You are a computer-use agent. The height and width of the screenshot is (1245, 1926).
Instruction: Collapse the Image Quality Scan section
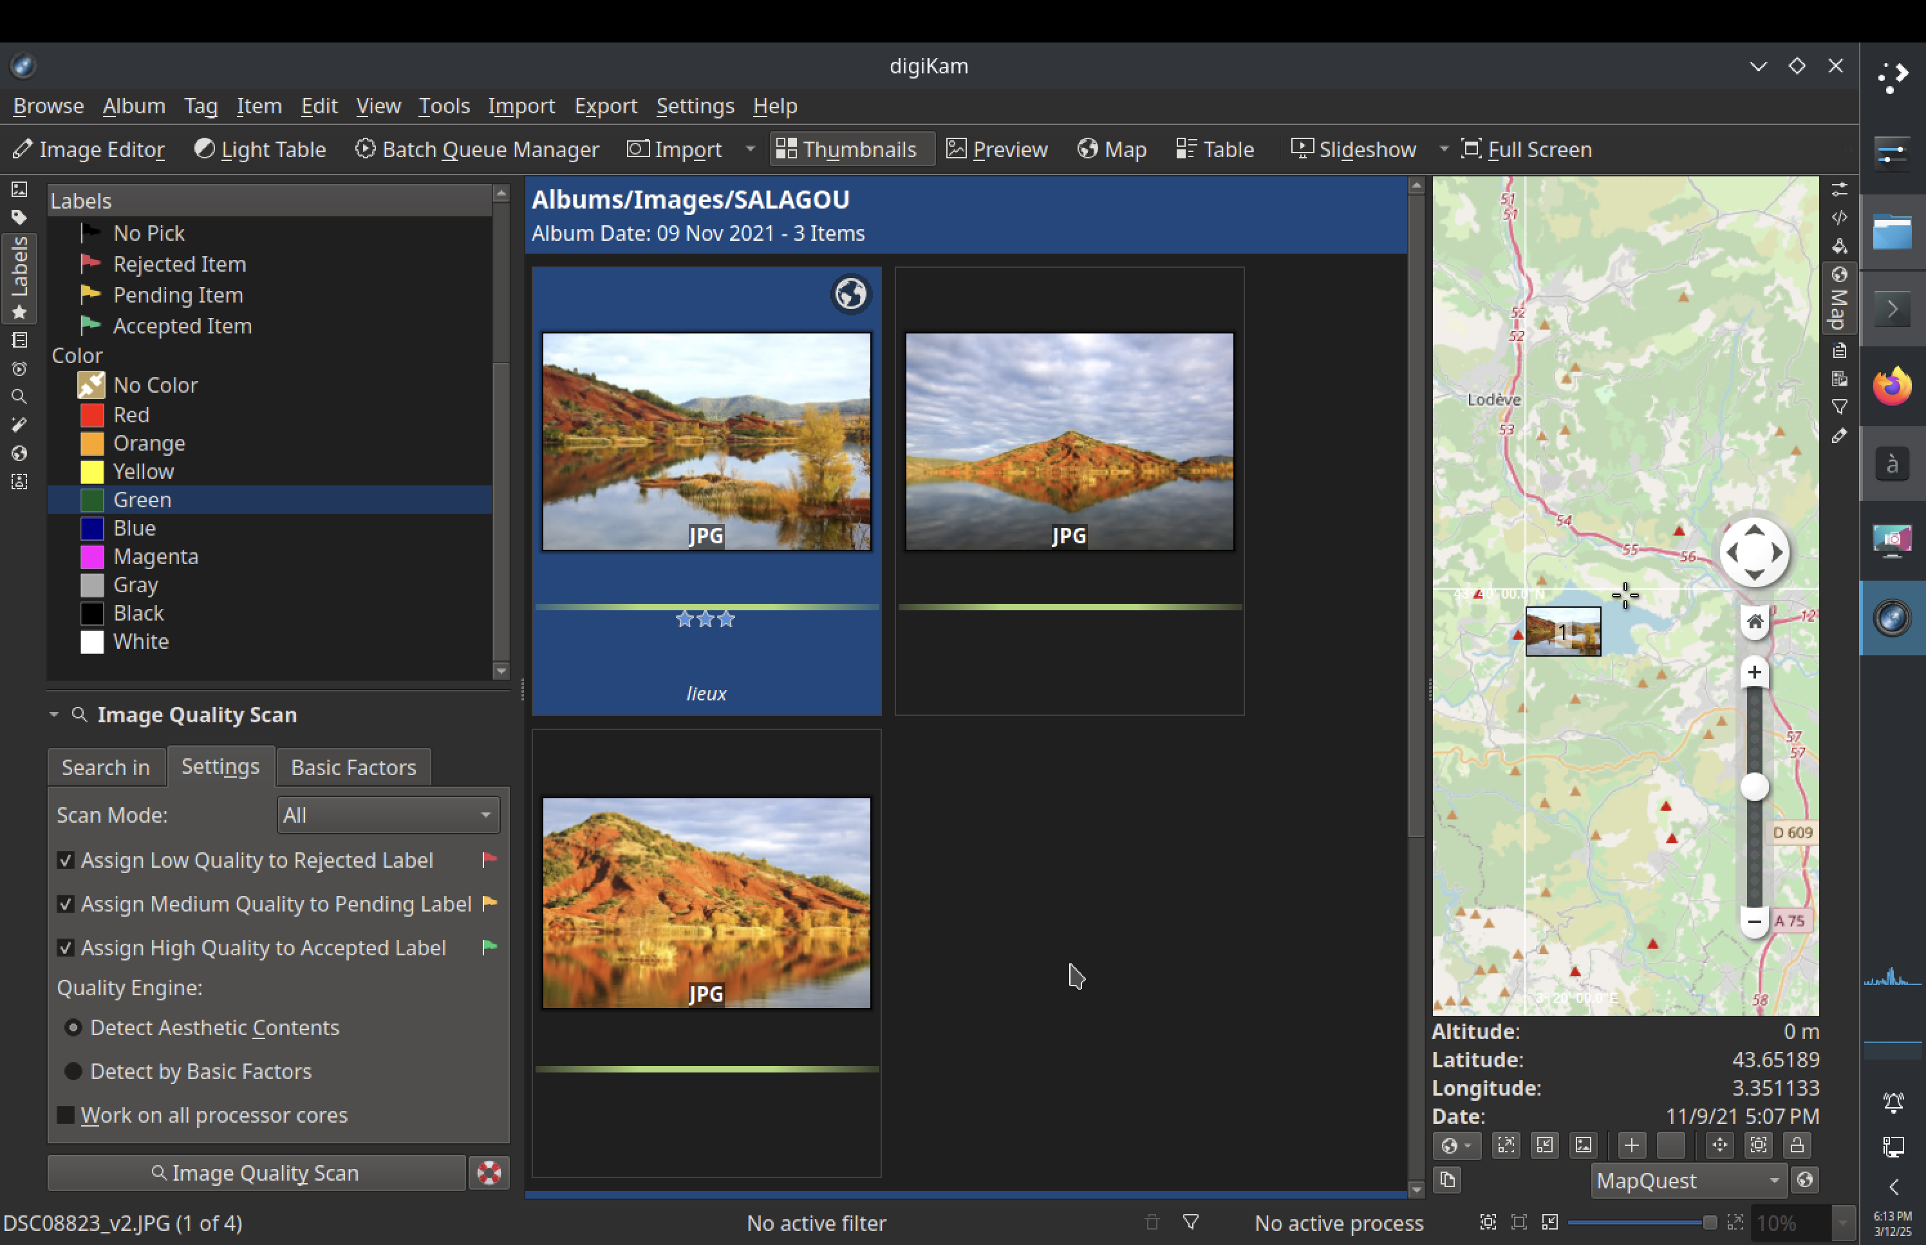[x=54, y=715]
